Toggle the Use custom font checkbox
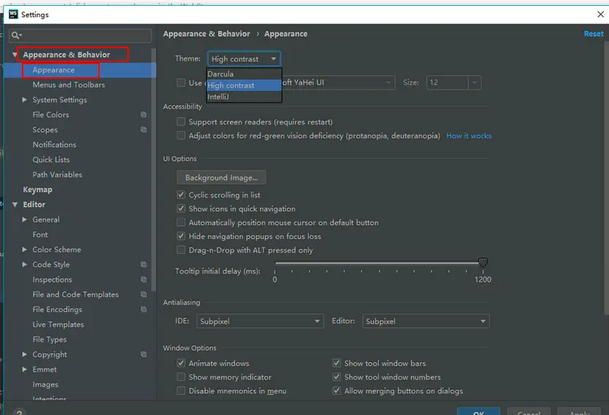This screenshot has height=415, width=609. point(181,83)
